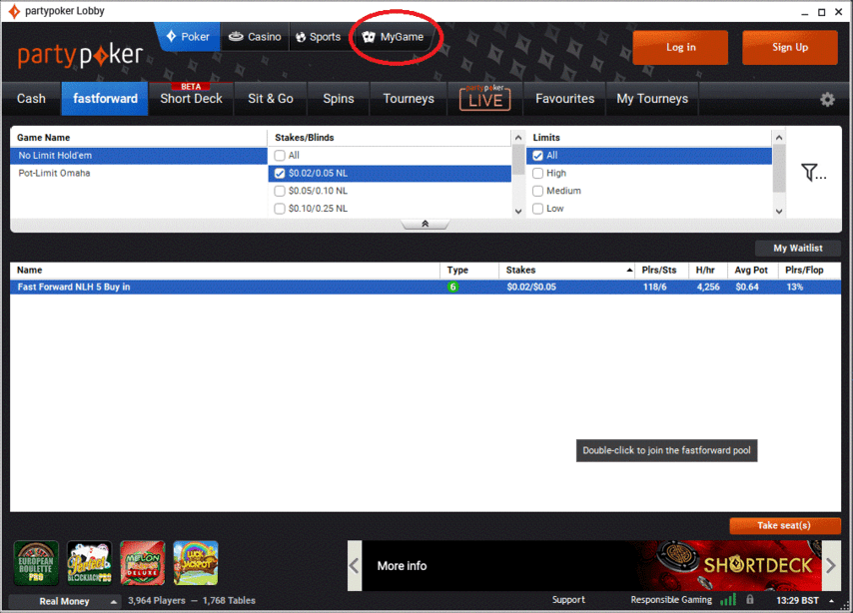
Task: Open the Responsible Gaming link
Action: coord(671,599)
